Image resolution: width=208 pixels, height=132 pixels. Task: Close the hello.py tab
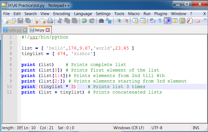pyautogui.click(x=25, y=30)
